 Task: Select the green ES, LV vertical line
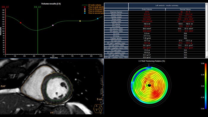tap(38, 31)
